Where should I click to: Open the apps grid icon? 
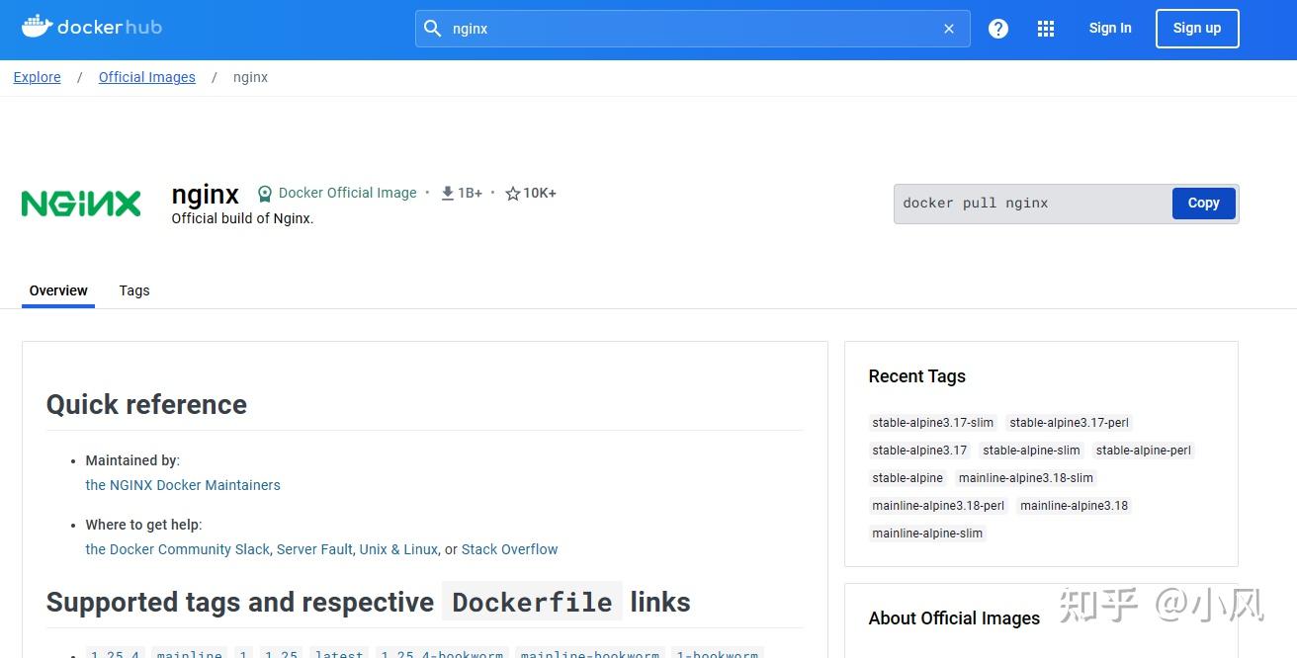1045,29
